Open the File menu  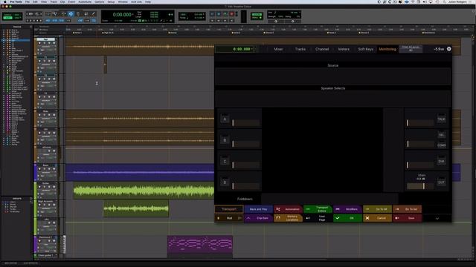[28, 1]
